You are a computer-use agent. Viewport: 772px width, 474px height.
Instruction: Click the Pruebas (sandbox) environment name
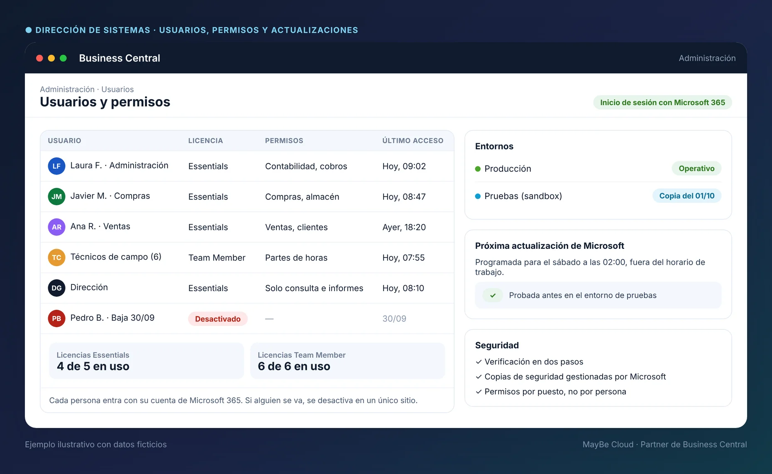(523, 196)
